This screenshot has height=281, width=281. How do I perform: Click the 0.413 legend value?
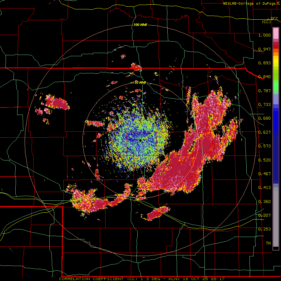pyautogui.click(x=264, y=188)
